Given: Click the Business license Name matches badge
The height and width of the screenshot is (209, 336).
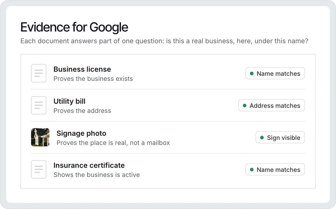Looking at the screenshot, I should click(275, 73).
